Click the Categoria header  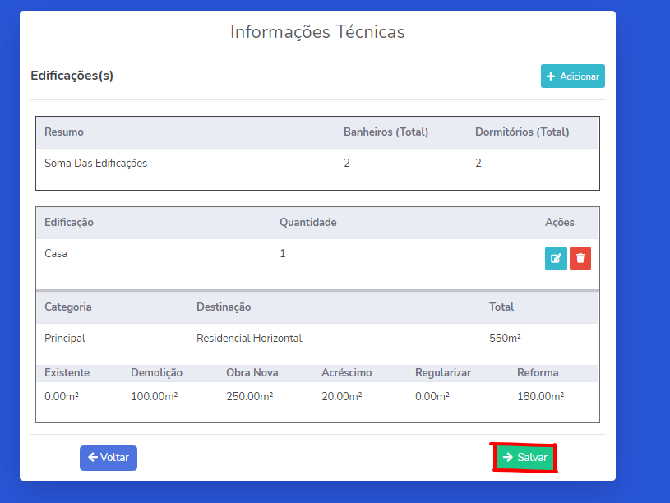[x=68, y=307]
